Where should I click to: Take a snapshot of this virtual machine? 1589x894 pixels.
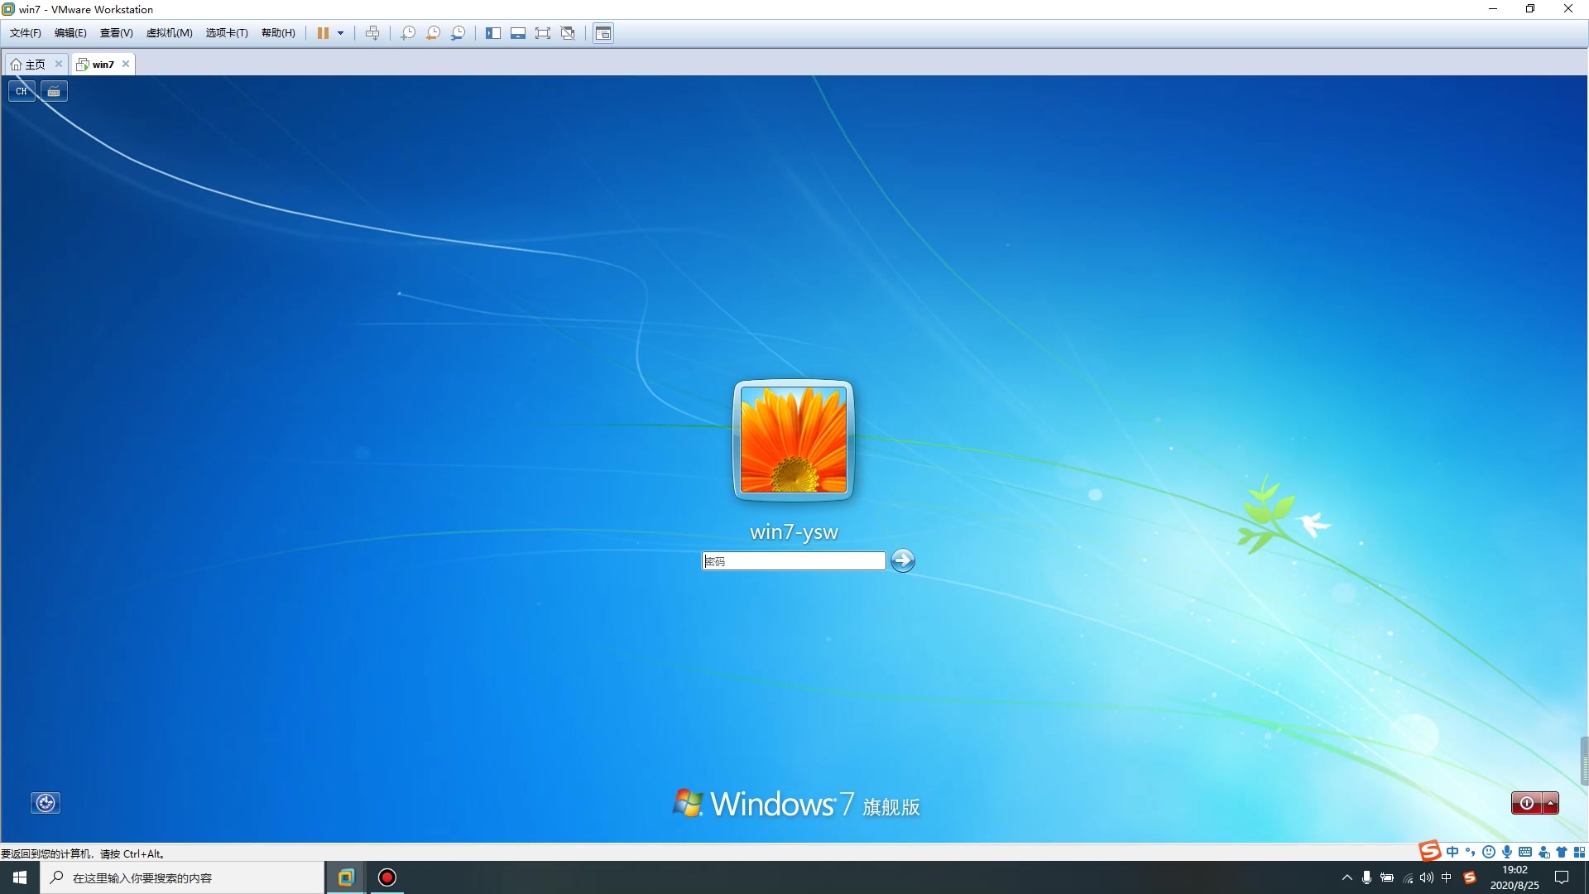[x=408, y=33]
